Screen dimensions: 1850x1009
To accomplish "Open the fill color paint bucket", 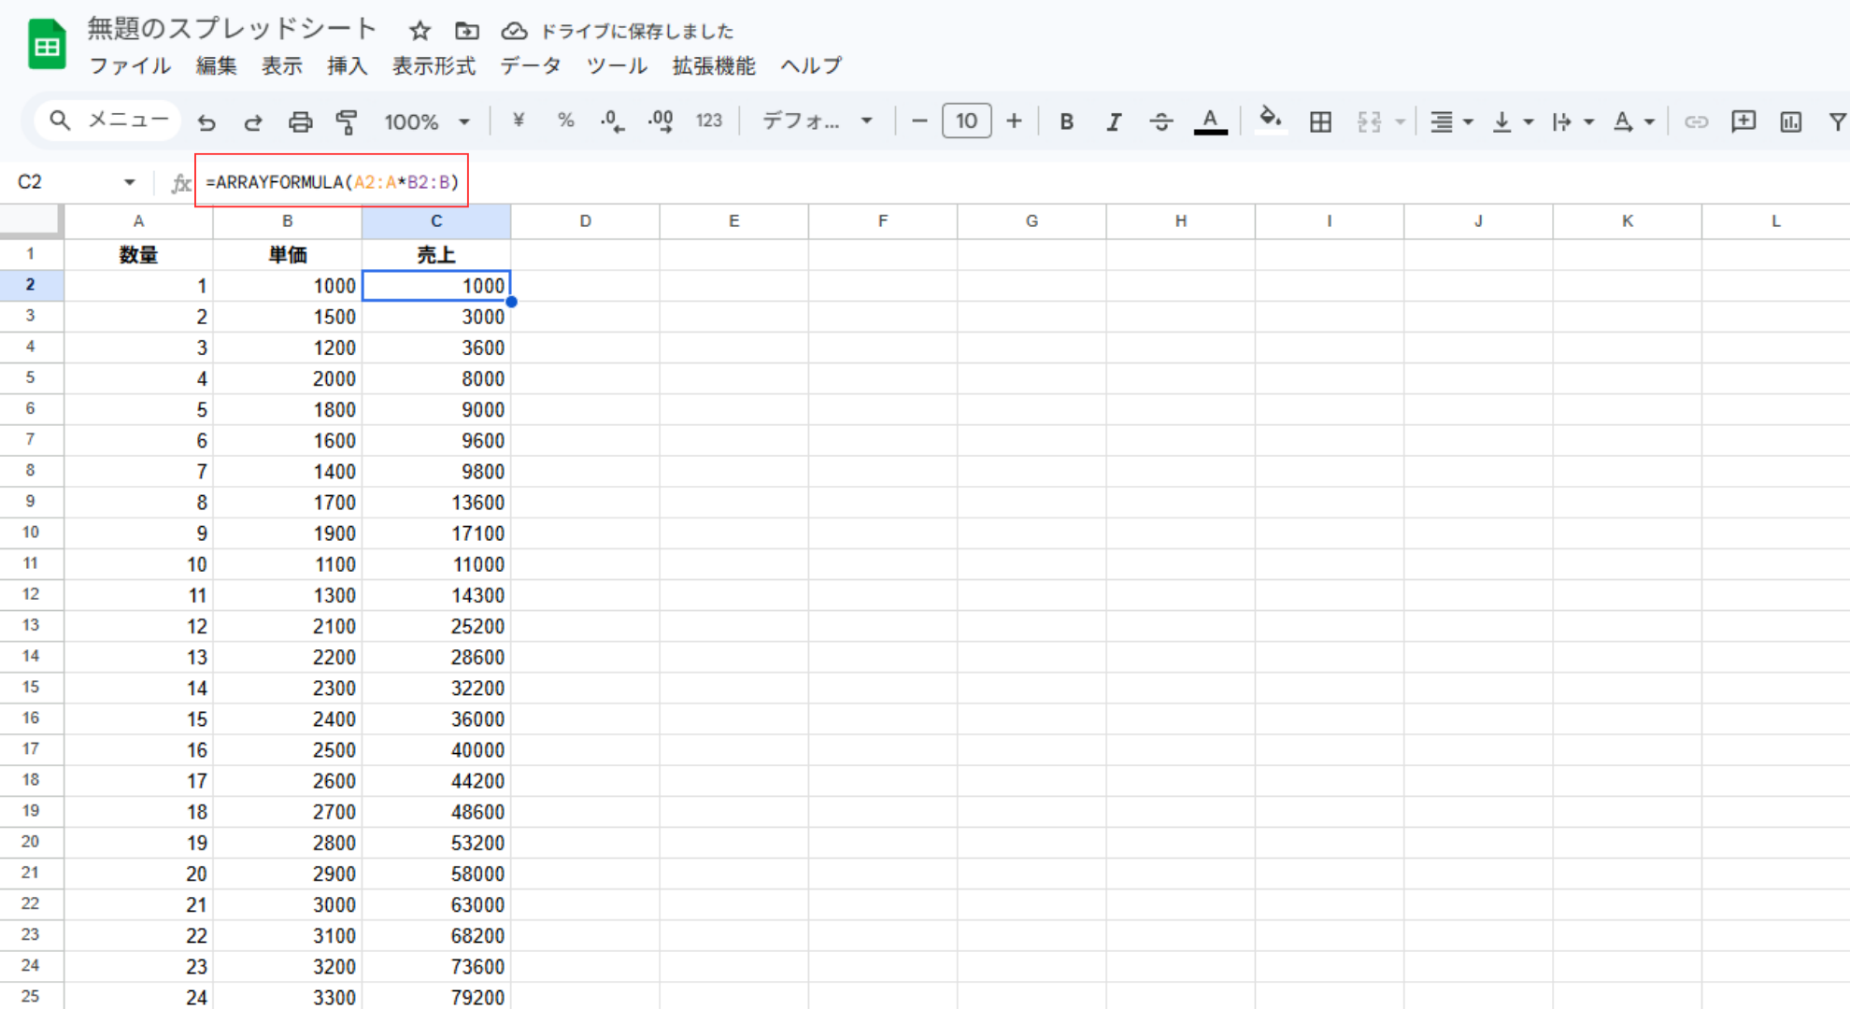I will tap(1270, 121).
